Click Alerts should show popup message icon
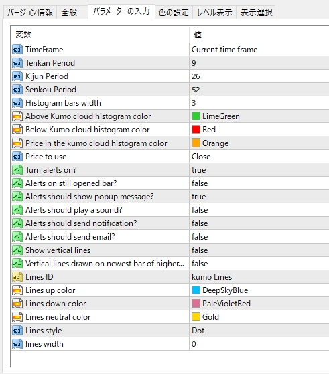Viewport: 329px width, 374px height. pos(17,197)
